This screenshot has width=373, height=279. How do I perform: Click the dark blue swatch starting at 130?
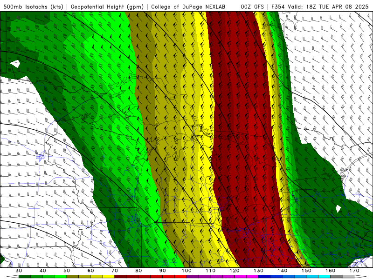[264, 277]
